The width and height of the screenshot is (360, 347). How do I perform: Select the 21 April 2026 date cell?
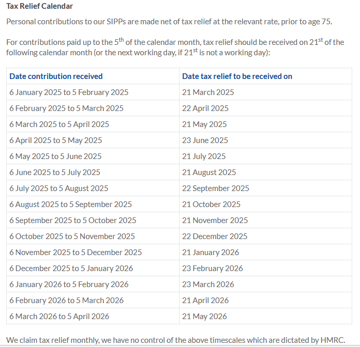click(205, 300)
